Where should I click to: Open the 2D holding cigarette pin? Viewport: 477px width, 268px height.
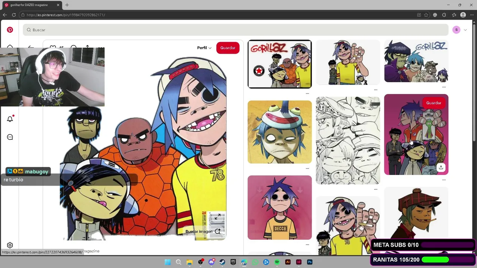[348, 62]
